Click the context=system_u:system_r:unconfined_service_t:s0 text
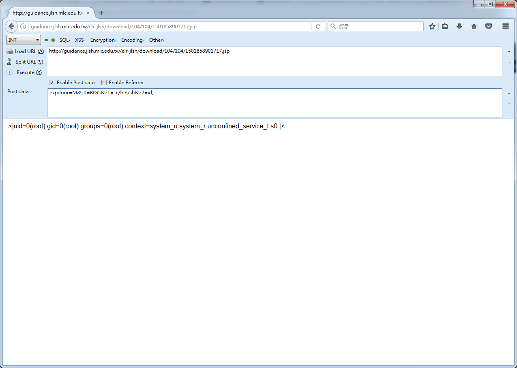The image size is (517, 368). tap(201, 126)
